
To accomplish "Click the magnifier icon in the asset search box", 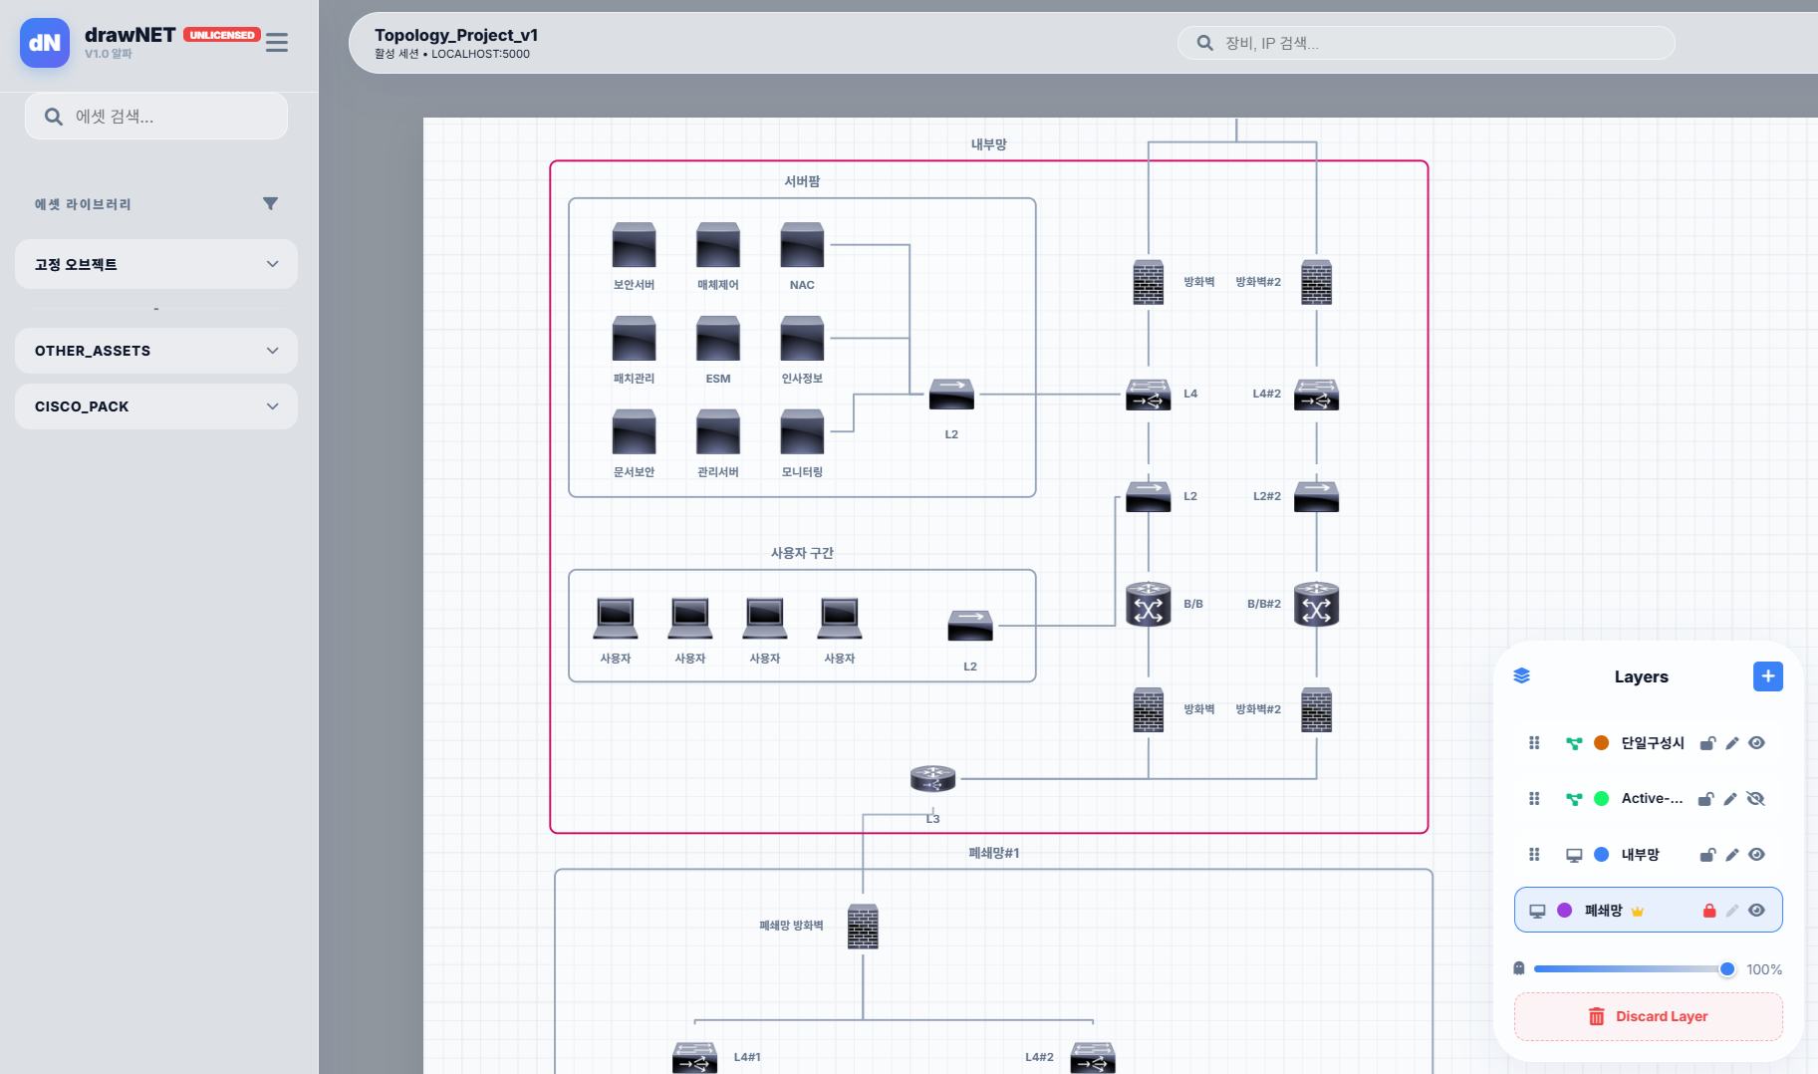I will pos(53,116).
